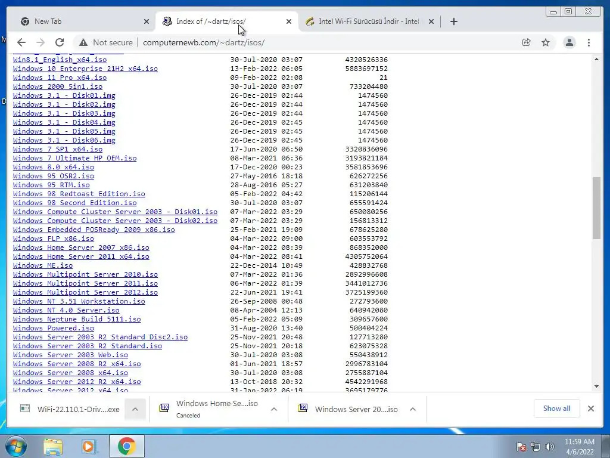Download Windows 8.0 x64.iso
610x458 pixels.
[x=53, y=167]
